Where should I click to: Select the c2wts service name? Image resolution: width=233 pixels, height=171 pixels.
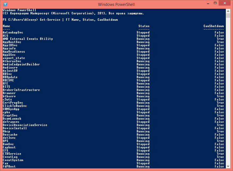[7, 99]
